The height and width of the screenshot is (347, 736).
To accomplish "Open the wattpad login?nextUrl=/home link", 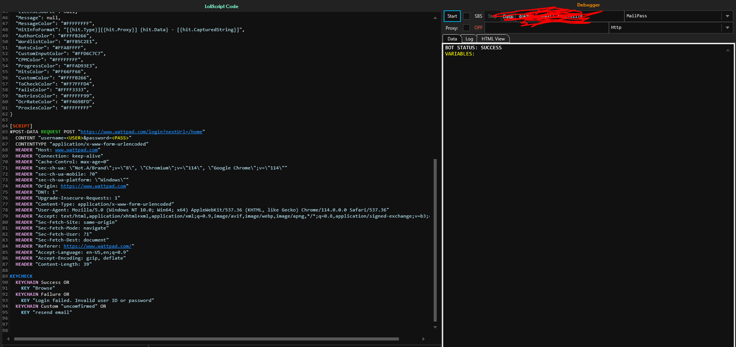I will (142, 131).
